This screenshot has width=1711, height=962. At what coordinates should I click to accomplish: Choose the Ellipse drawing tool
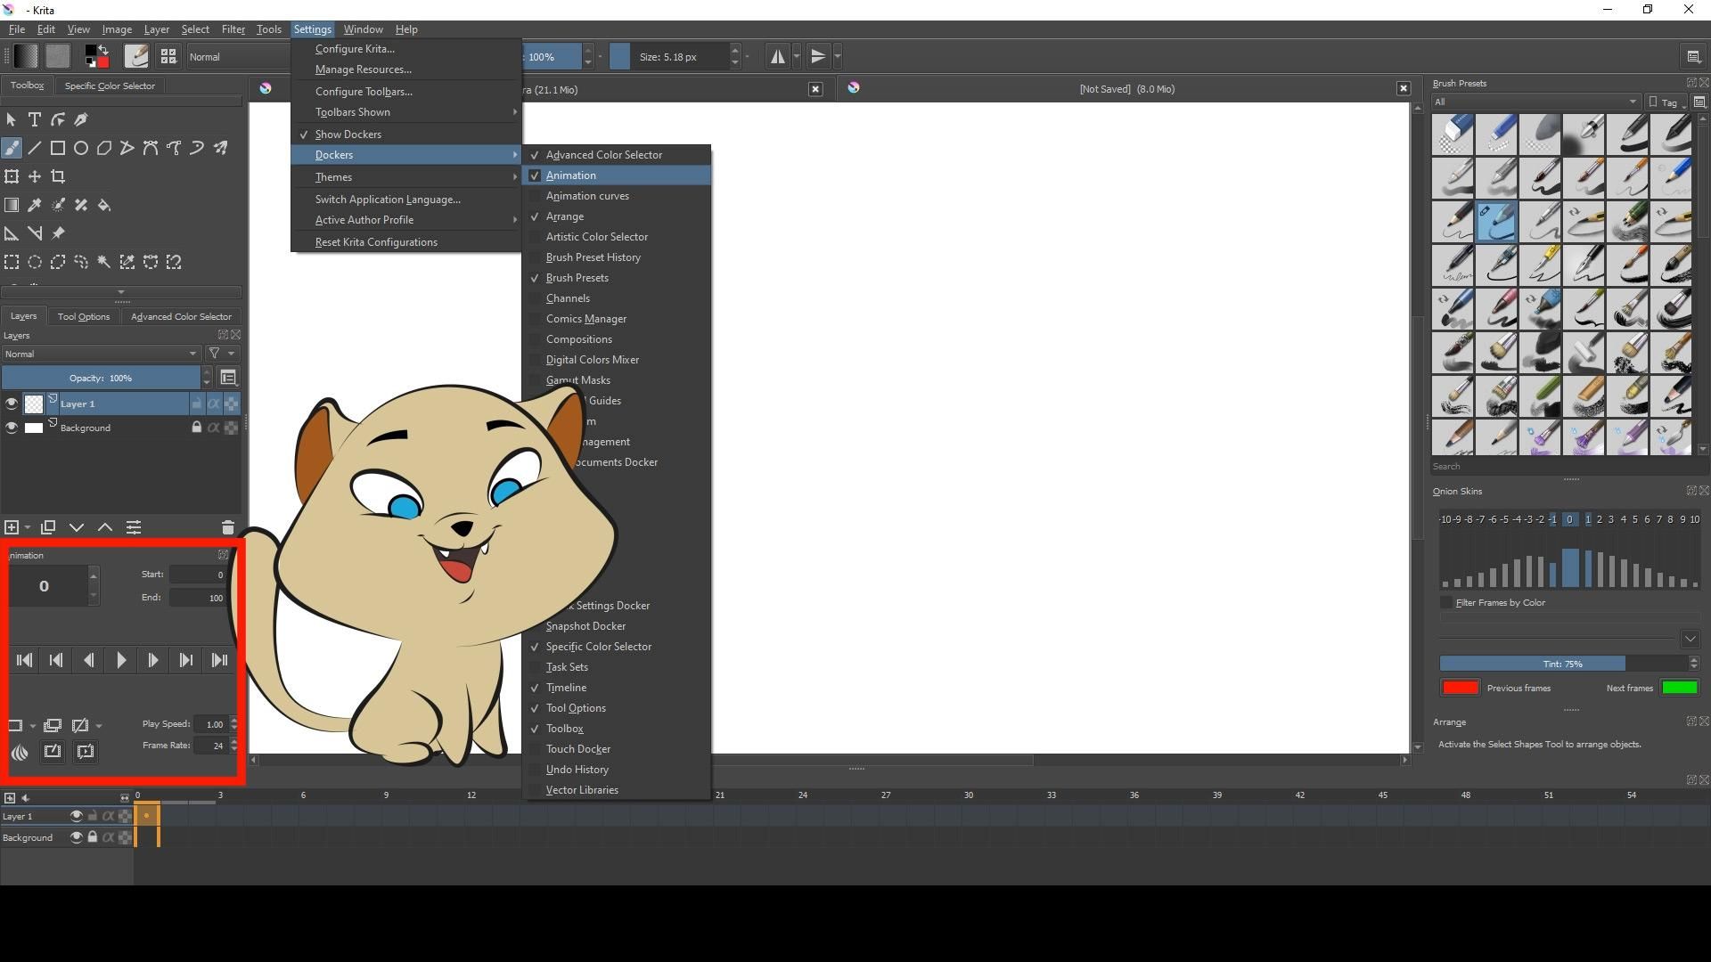[x=80, y=148]
